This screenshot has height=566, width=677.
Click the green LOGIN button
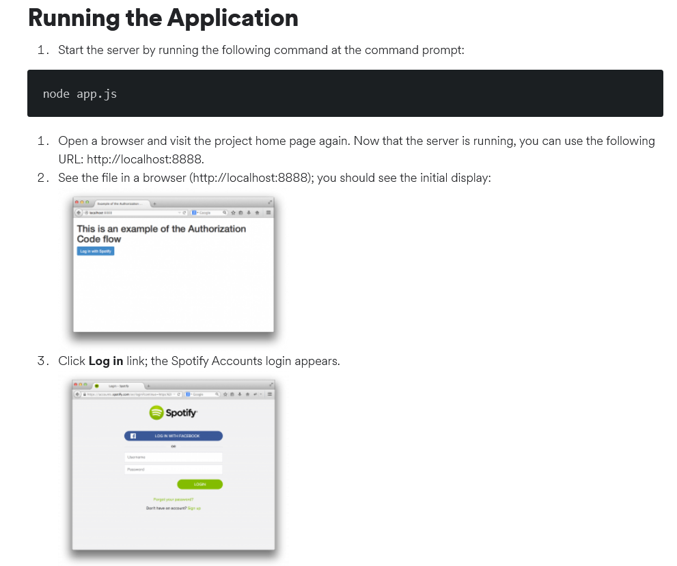coord(199,485)
